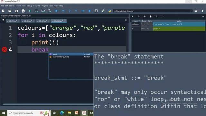Switch to untitled8.py tab
Image resolution: width=206 pixels, height=116 pixels.
[27, 21]
